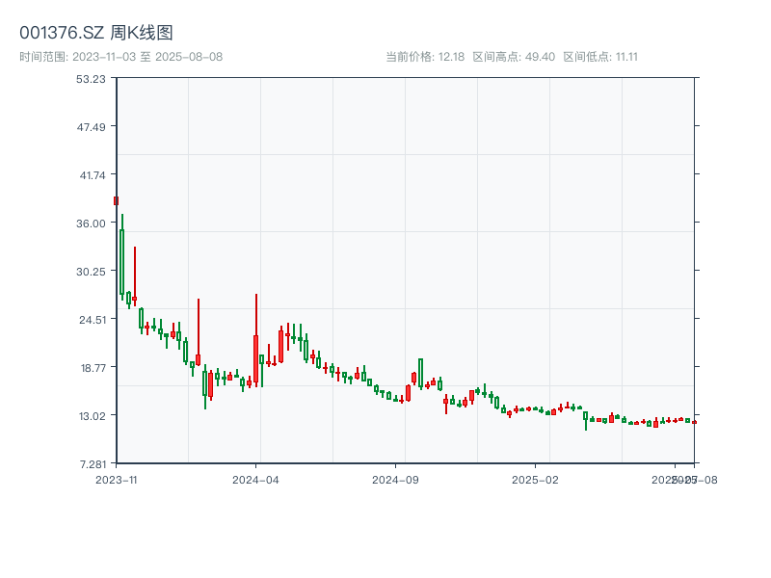Click the x-axis date label 2024-09

click(395, 480)
